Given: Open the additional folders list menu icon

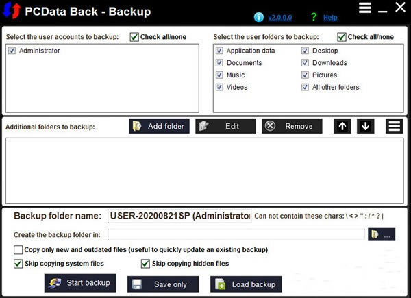Looking at the screenshot, I should click(395, 126).
